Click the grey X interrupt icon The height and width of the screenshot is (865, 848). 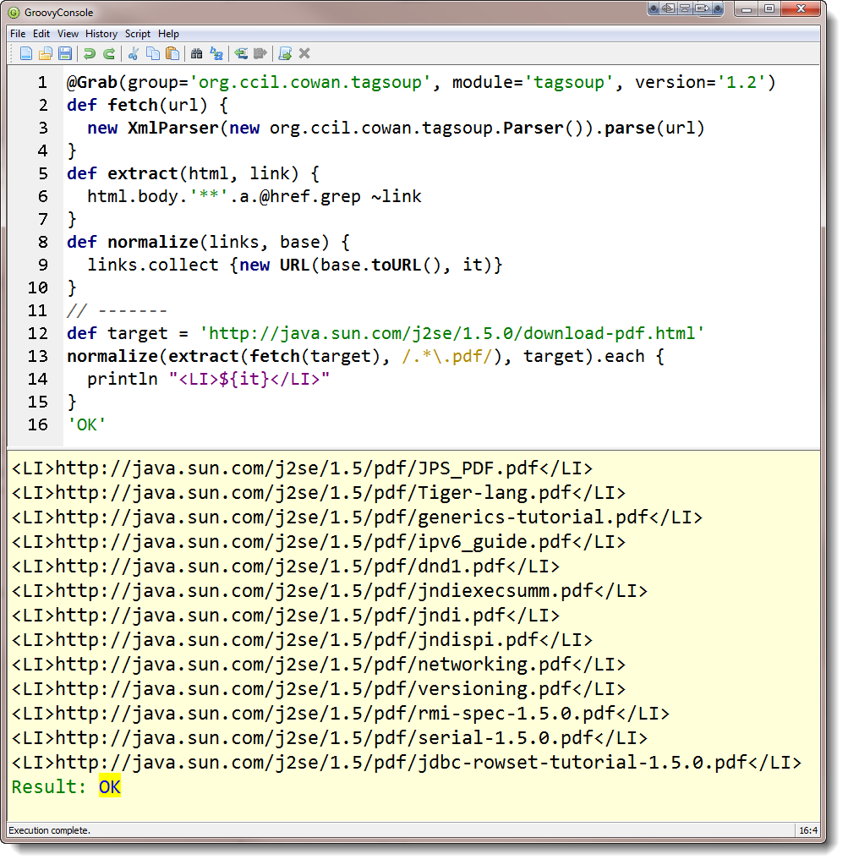[304, 53]
